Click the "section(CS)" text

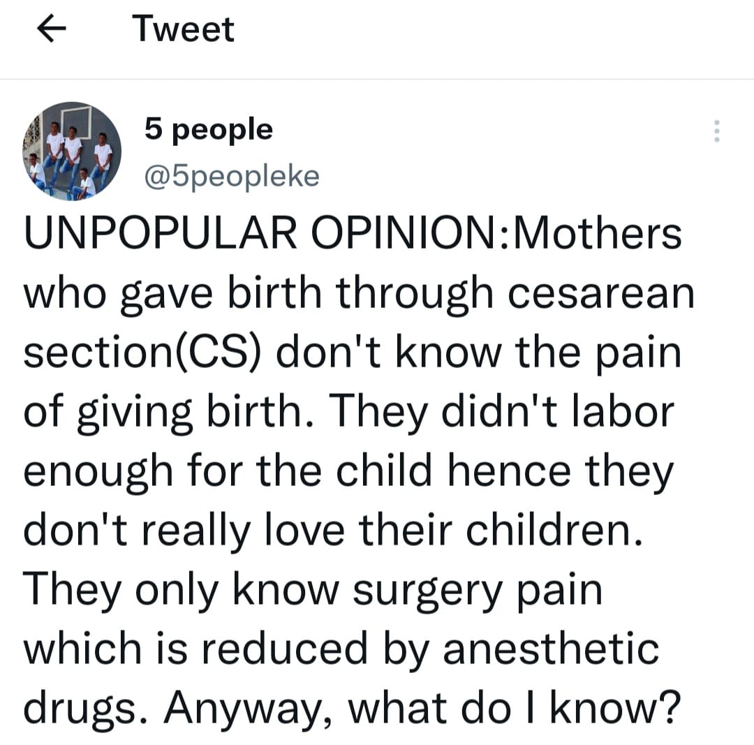[143, 352]
